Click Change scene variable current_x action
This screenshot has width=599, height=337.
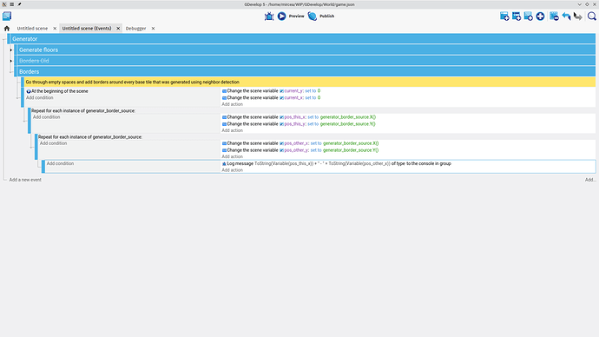coord(271,98)
